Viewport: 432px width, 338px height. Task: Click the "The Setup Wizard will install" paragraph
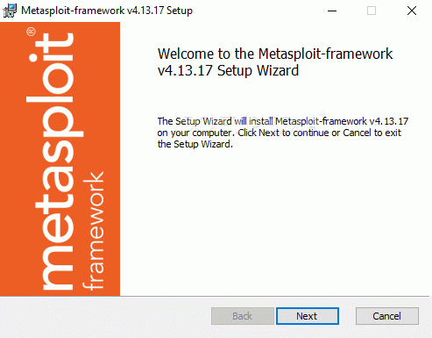pyautogui.click(x=283, y=133)
